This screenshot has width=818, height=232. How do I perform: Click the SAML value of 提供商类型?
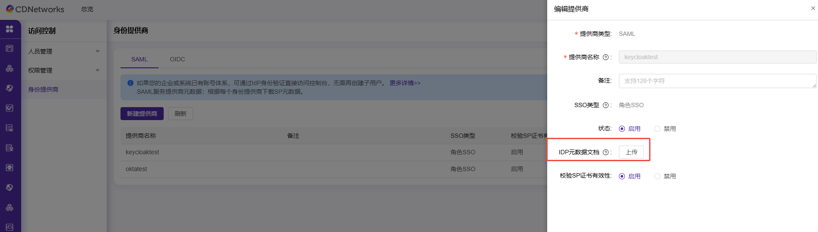[627, 34]
